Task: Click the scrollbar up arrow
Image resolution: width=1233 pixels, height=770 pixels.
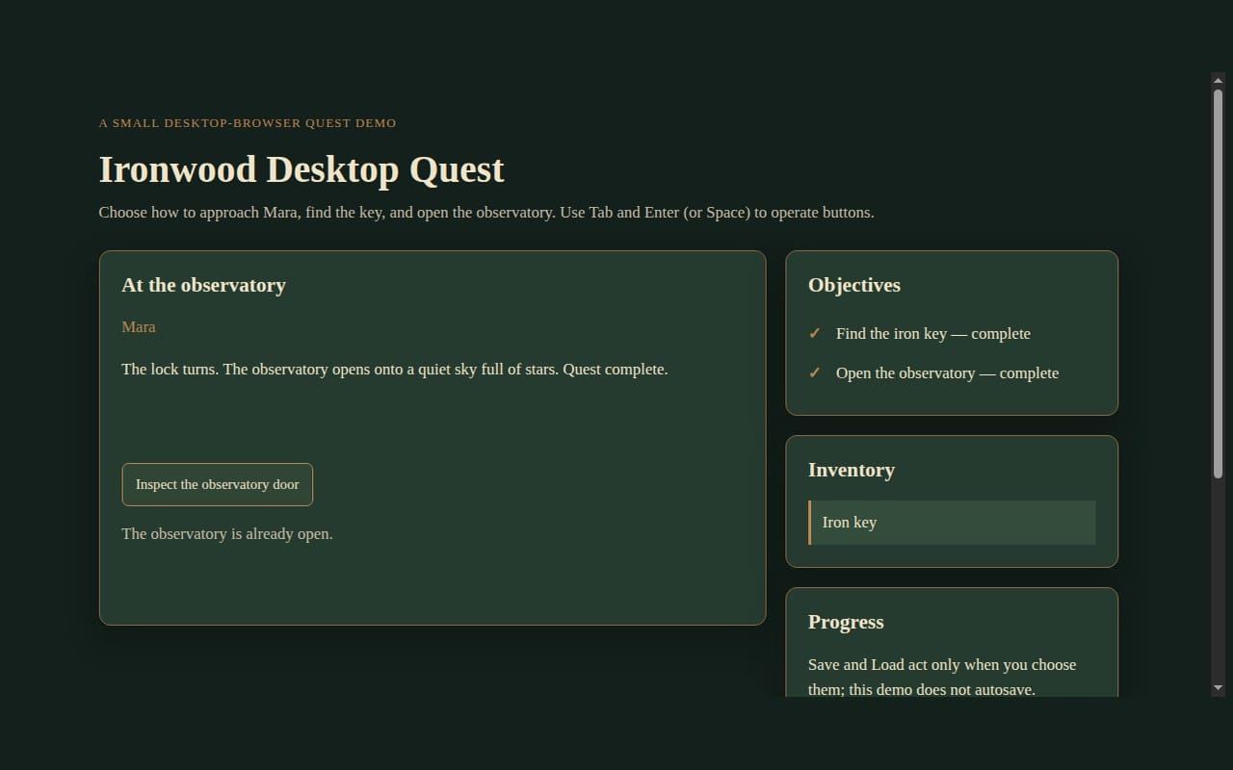Action: click(x=1218, y=79)
